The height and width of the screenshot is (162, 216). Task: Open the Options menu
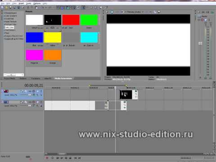[x=37, y=3]
